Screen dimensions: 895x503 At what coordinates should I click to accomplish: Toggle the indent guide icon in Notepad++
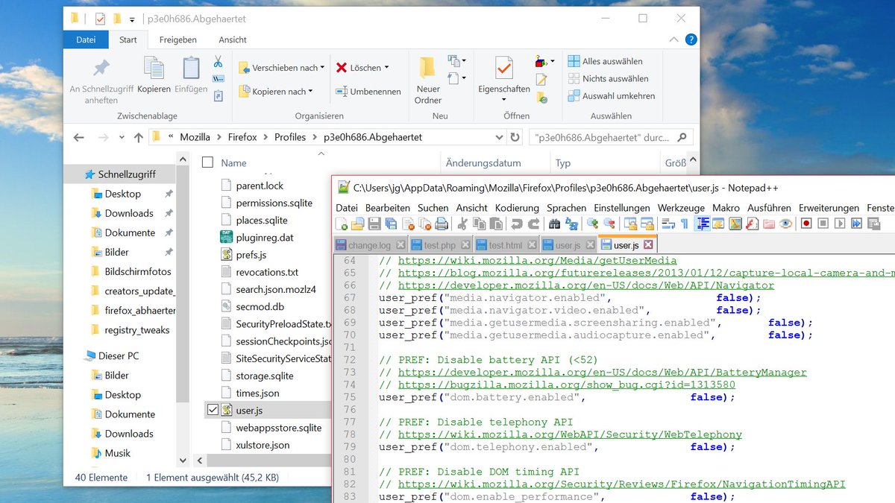point(702,224)
